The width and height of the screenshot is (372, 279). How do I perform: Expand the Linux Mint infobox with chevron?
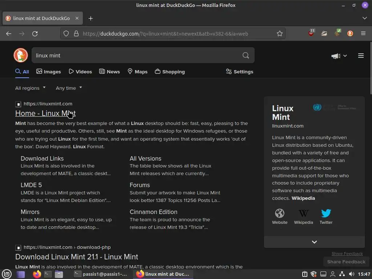coord(314,242)
